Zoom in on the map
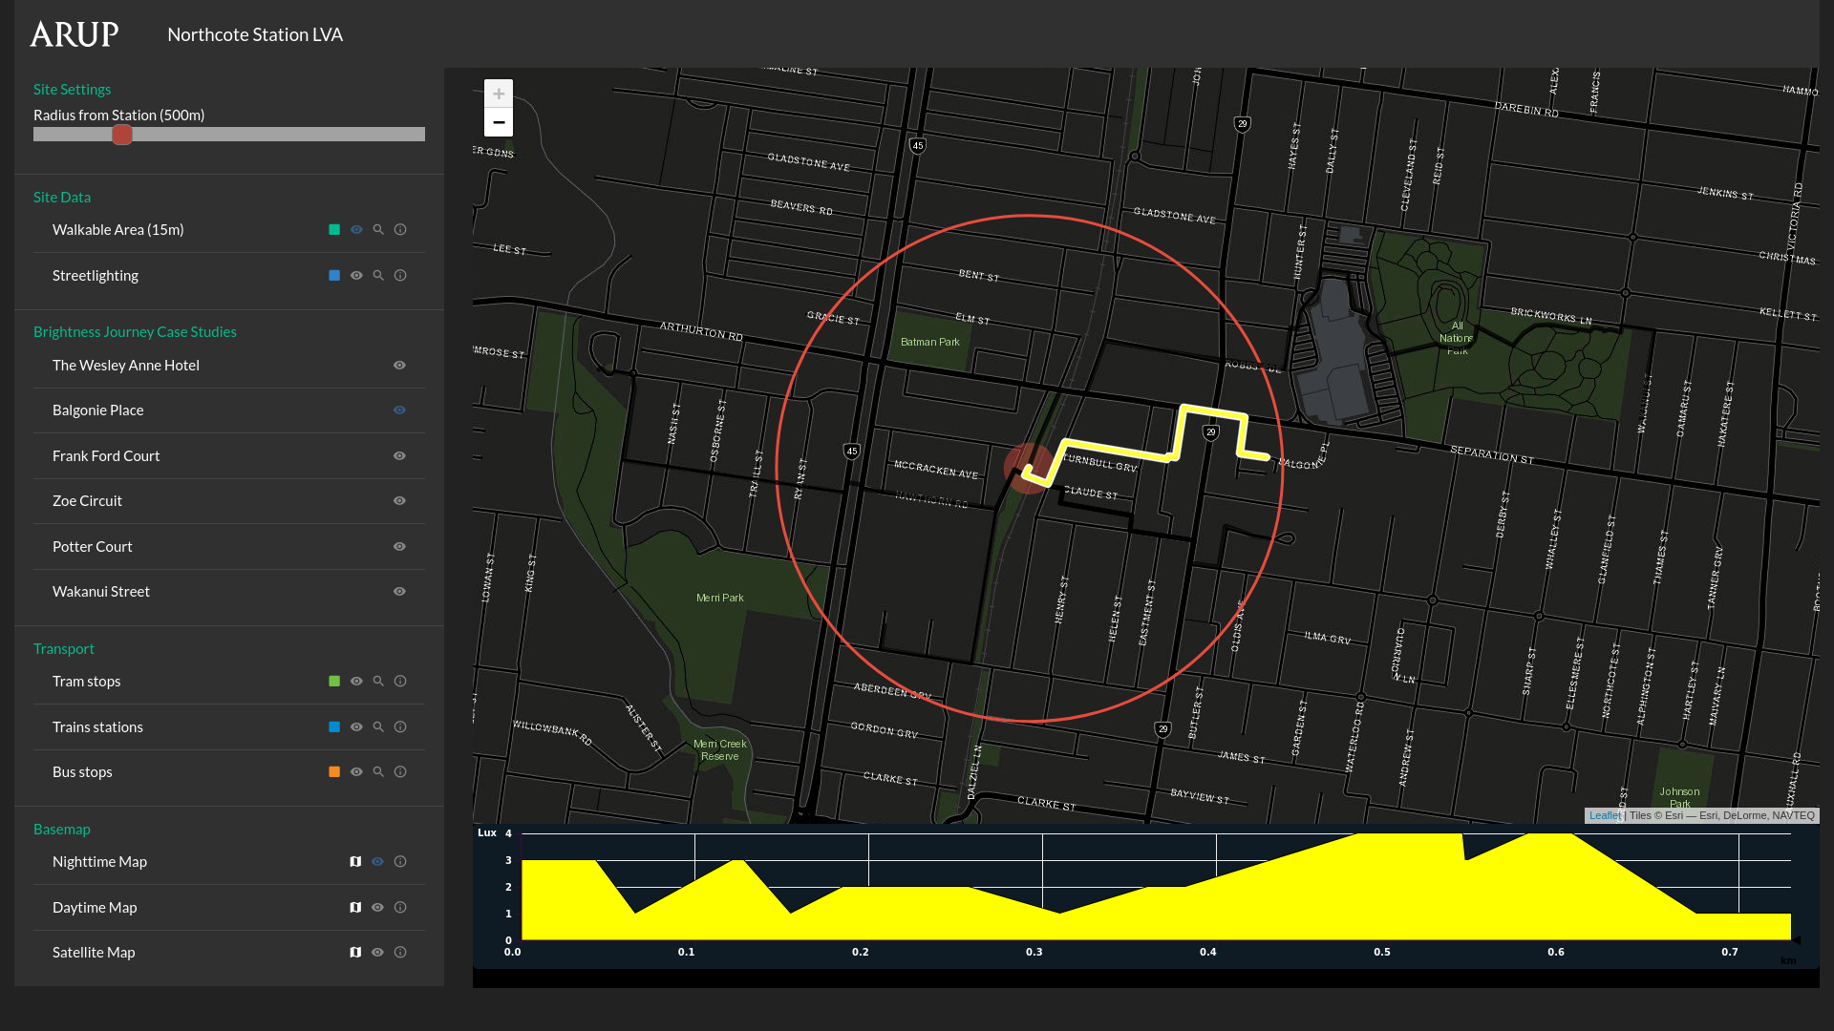The image size is (1834, 1031). coord(499,94)
